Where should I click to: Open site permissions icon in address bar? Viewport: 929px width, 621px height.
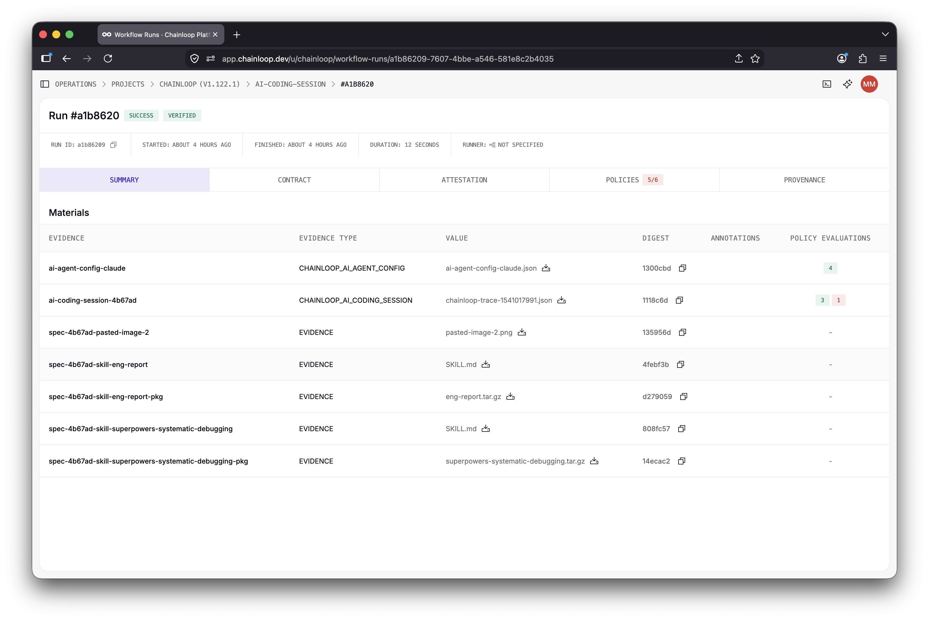(211, 58)
